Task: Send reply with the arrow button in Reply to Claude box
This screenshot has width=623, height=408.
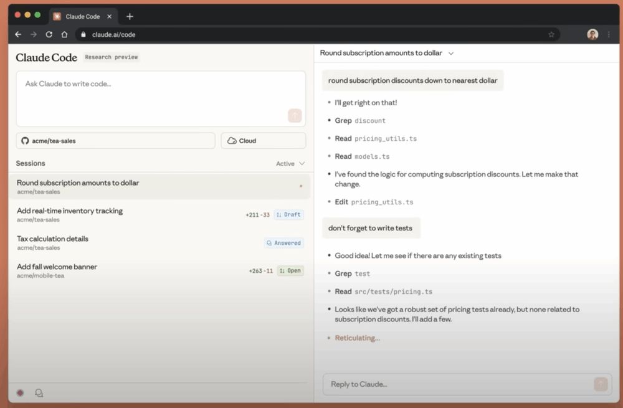Action: point(601,384)
